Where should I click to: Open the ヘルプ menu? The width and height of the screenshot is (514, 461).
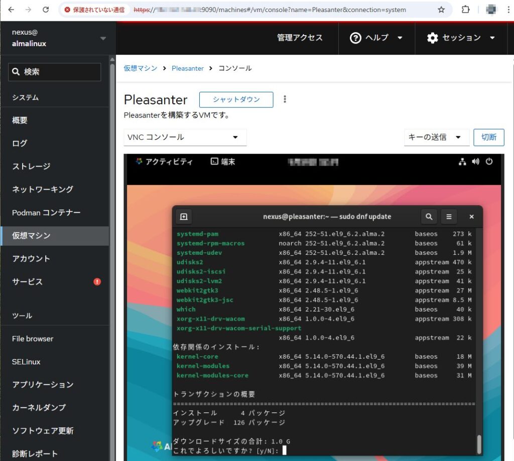click(x=376, y=38)
